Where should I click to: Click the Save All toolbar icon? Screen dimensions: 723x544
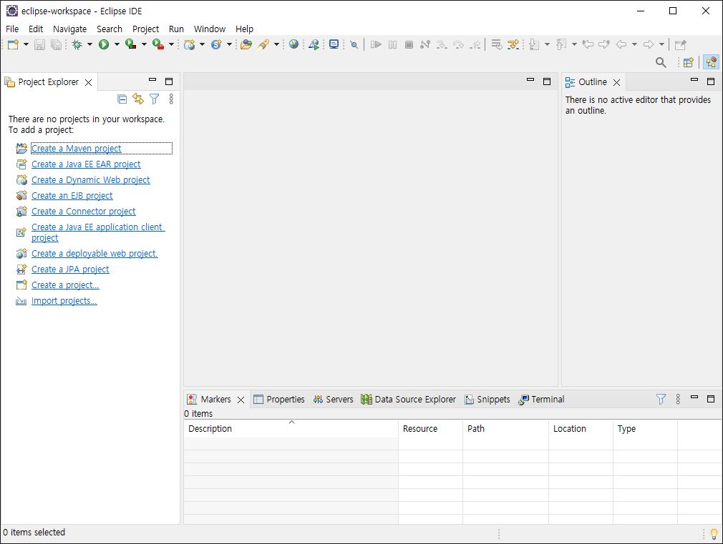click(56, 45)
